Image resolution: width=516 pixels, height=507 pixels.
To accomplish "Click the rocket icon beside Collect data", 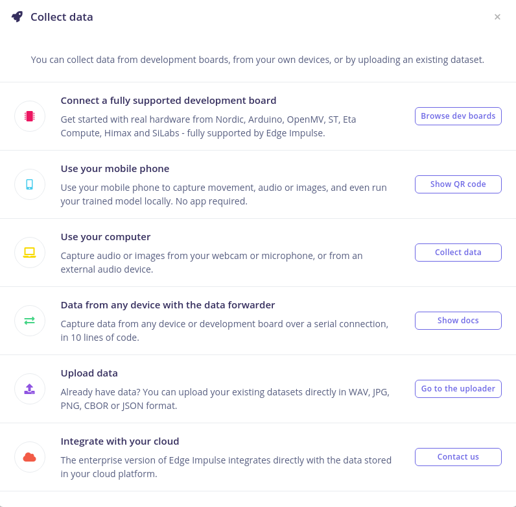I will [17, 17].
